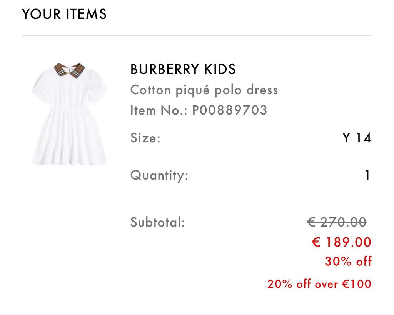Open the 20% off over €100 promotion

click(x=319, y=284)
